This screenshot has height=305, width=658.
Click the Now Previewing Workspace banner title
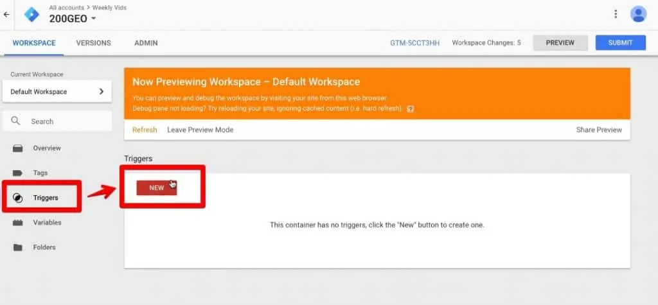[x=246, y=82]
